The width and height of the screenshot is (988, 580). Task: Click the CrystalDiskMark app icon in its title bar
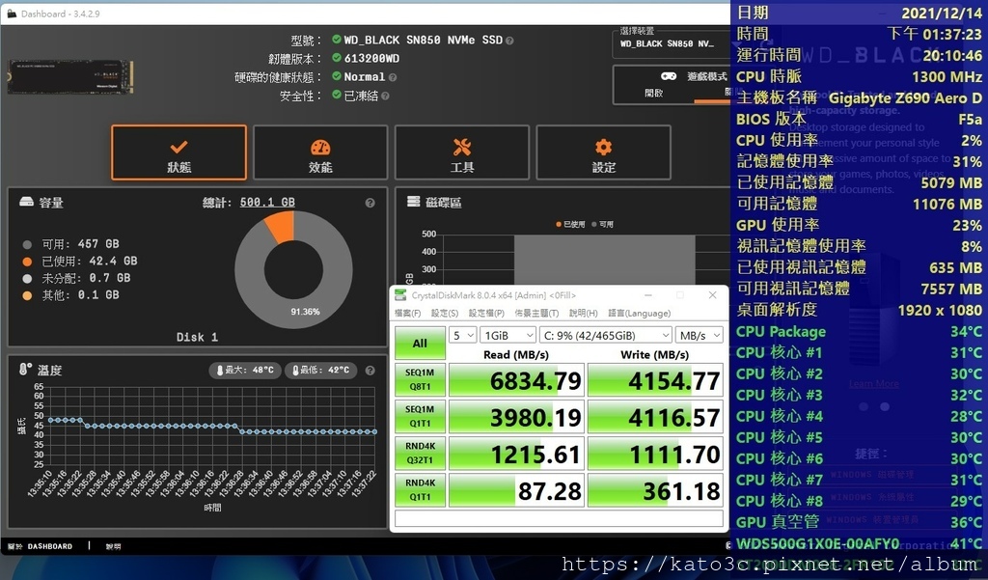[x=400, y=295]
